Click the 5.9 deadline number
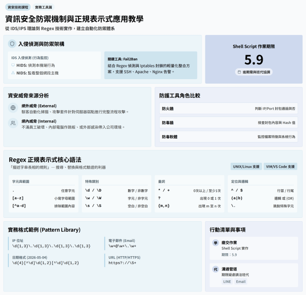Screen dimensions: 306x295 click(254, 59)
